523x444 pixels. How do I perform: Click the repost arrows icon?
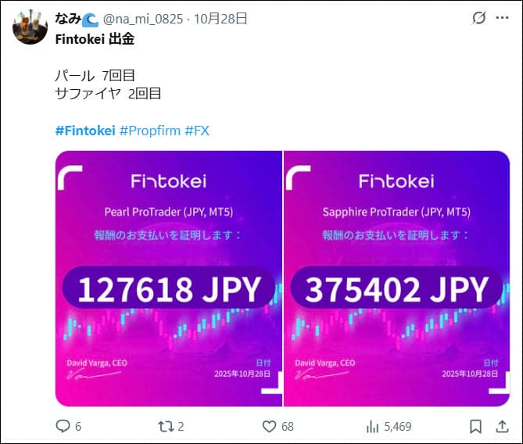point(166,426)
